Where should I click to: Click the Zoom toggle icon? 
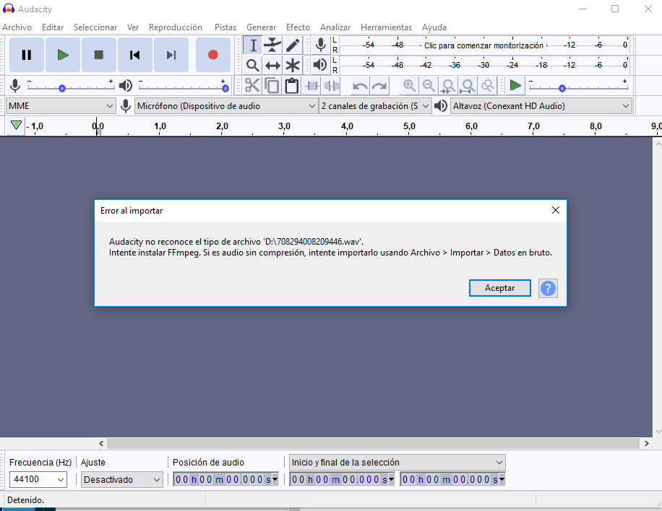point(488,86)
